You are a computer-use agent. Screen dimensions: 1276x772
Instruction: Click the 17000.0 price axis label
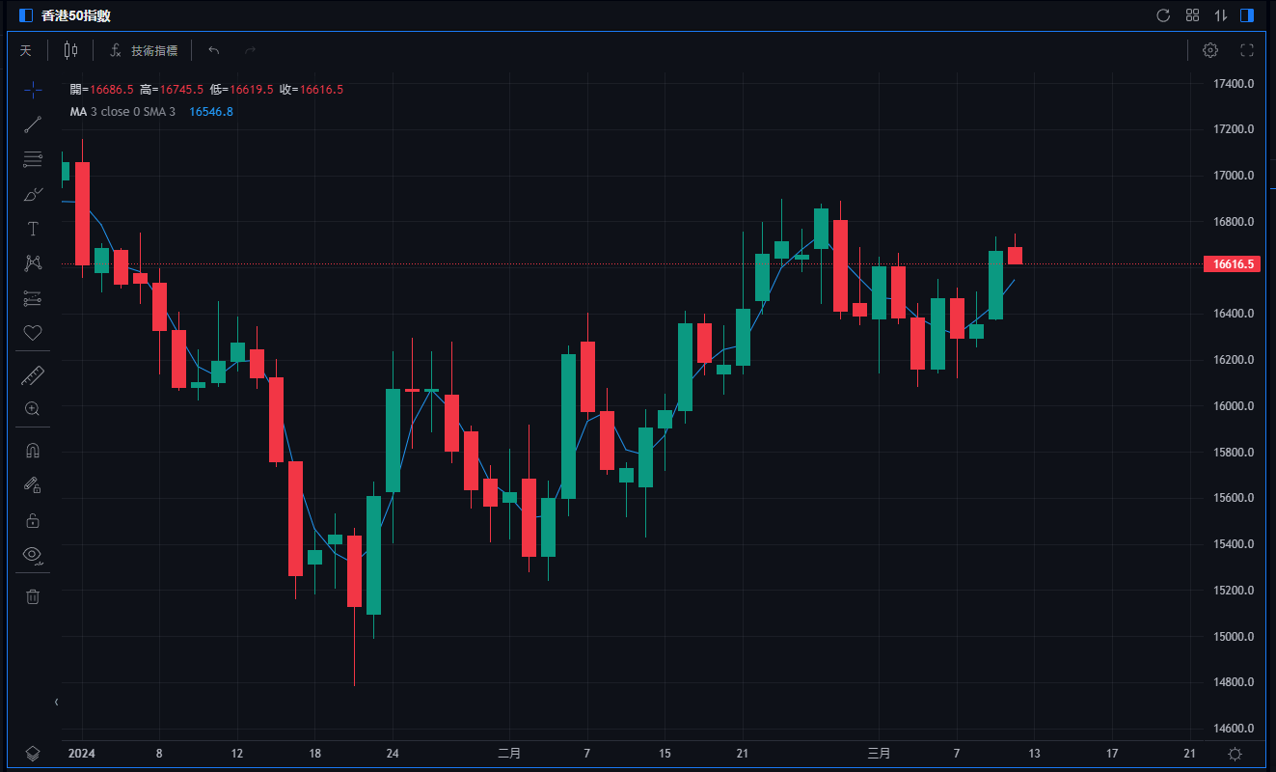[x=1233, y=176]
